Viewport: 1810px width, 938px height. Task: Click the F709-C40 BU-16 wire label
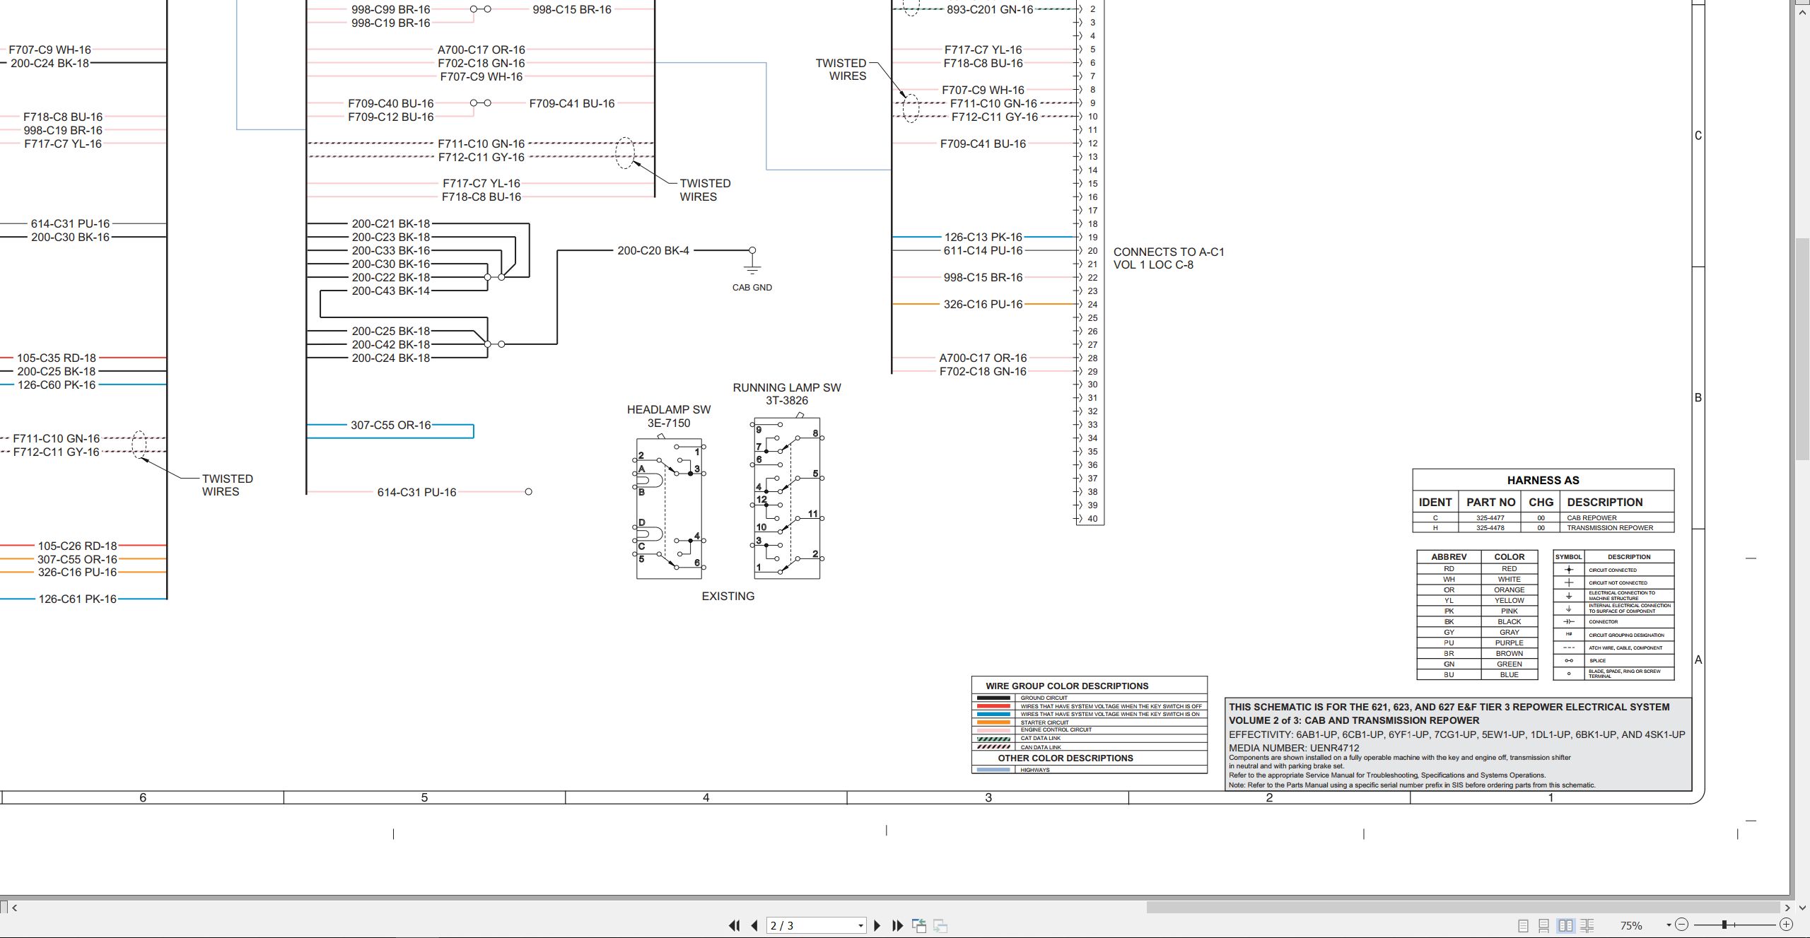tap(390, 103)
